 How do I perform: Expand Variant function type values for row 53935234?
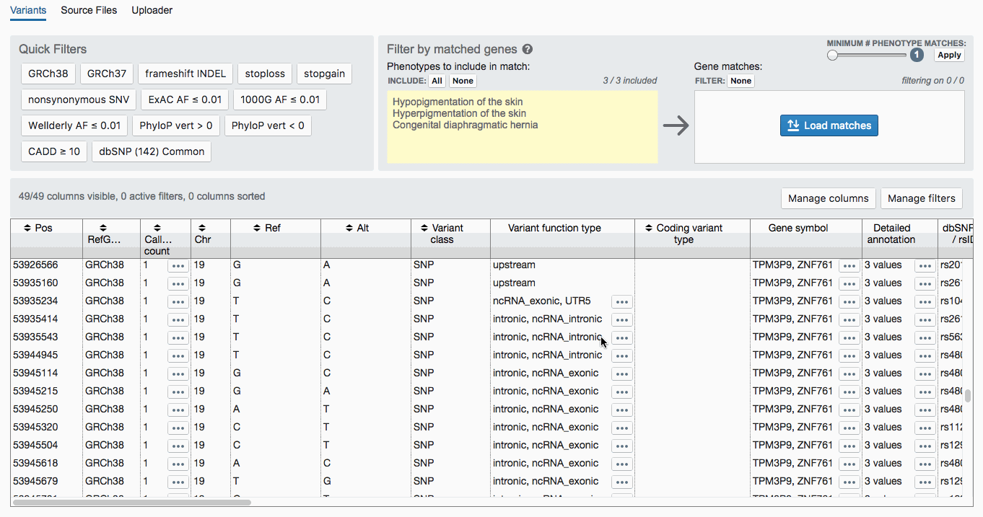[x=621, y=301]
